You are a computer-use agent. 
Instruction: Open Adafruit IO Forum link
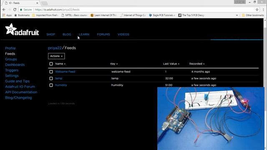click(x=20, y=87)
